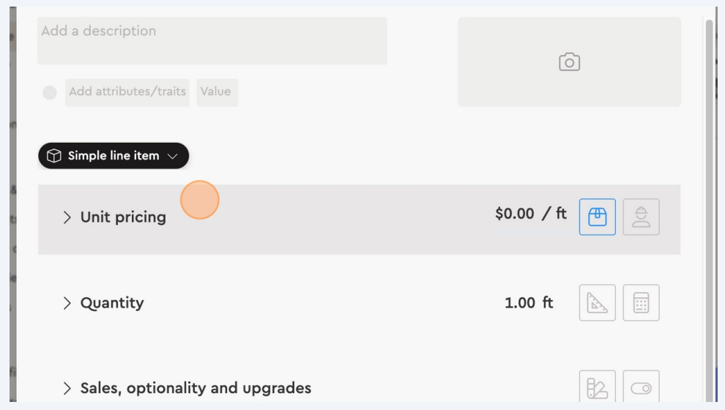
Task: Select the materials box icon for Unit pricing
Action: pyautogui.click(x=598, y=217)
